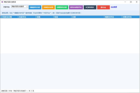Sort by 计划发布日期 column header
Screen dimensions: 140x93
click(9, 17)
